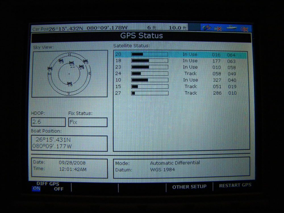Click signal strength bar for satellite 27
The height and width of the screenshot is (213, 284).
[150, 93]
